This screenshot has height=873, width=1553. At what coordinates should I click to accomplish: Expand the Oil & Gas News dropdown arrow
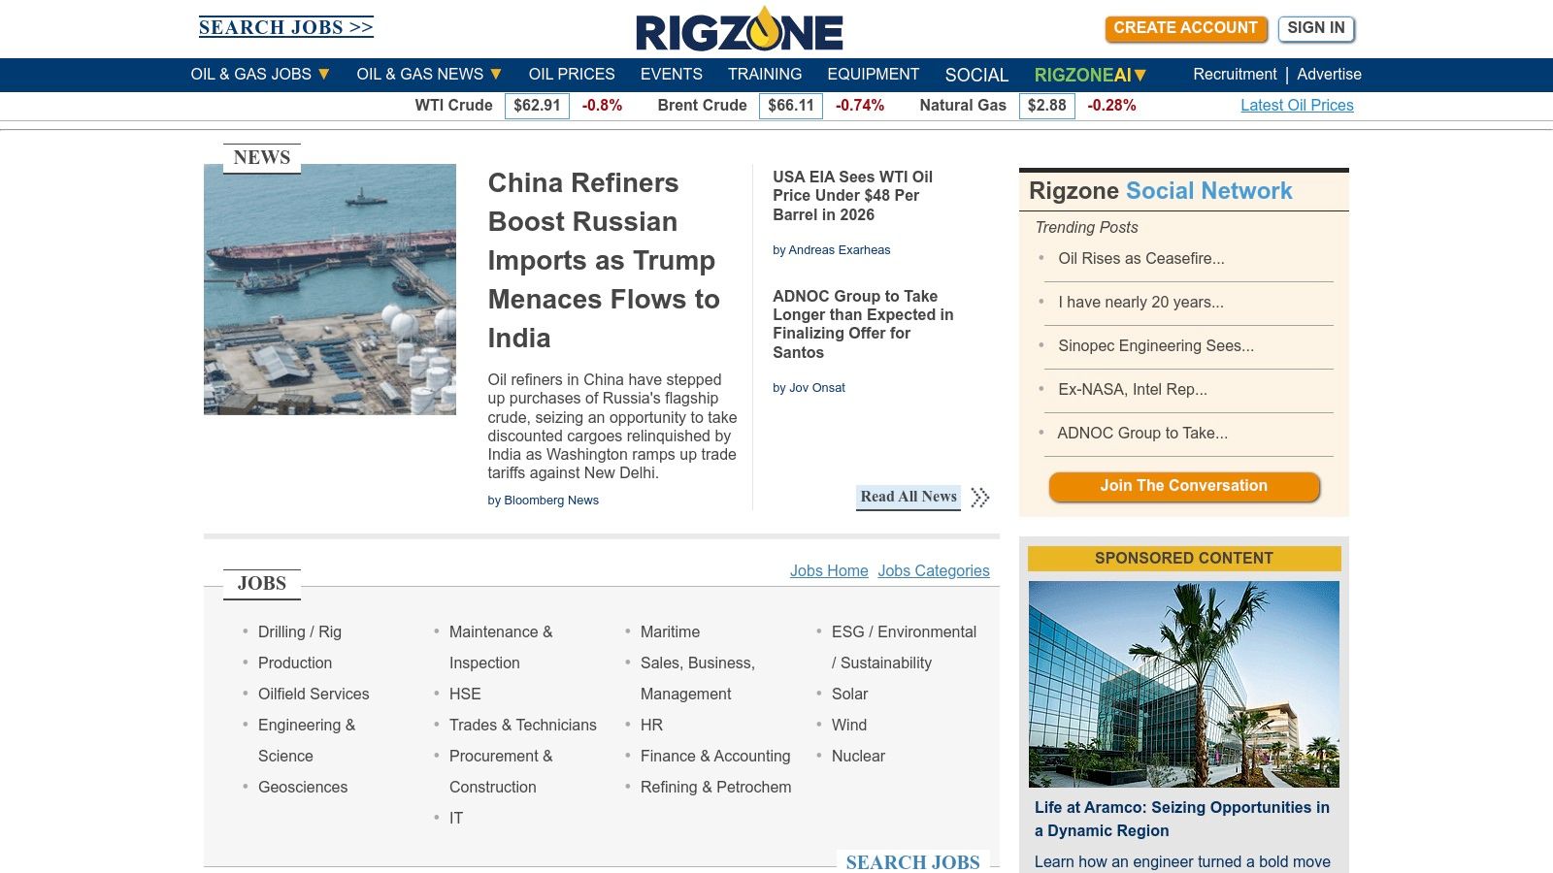click(496, 75)
